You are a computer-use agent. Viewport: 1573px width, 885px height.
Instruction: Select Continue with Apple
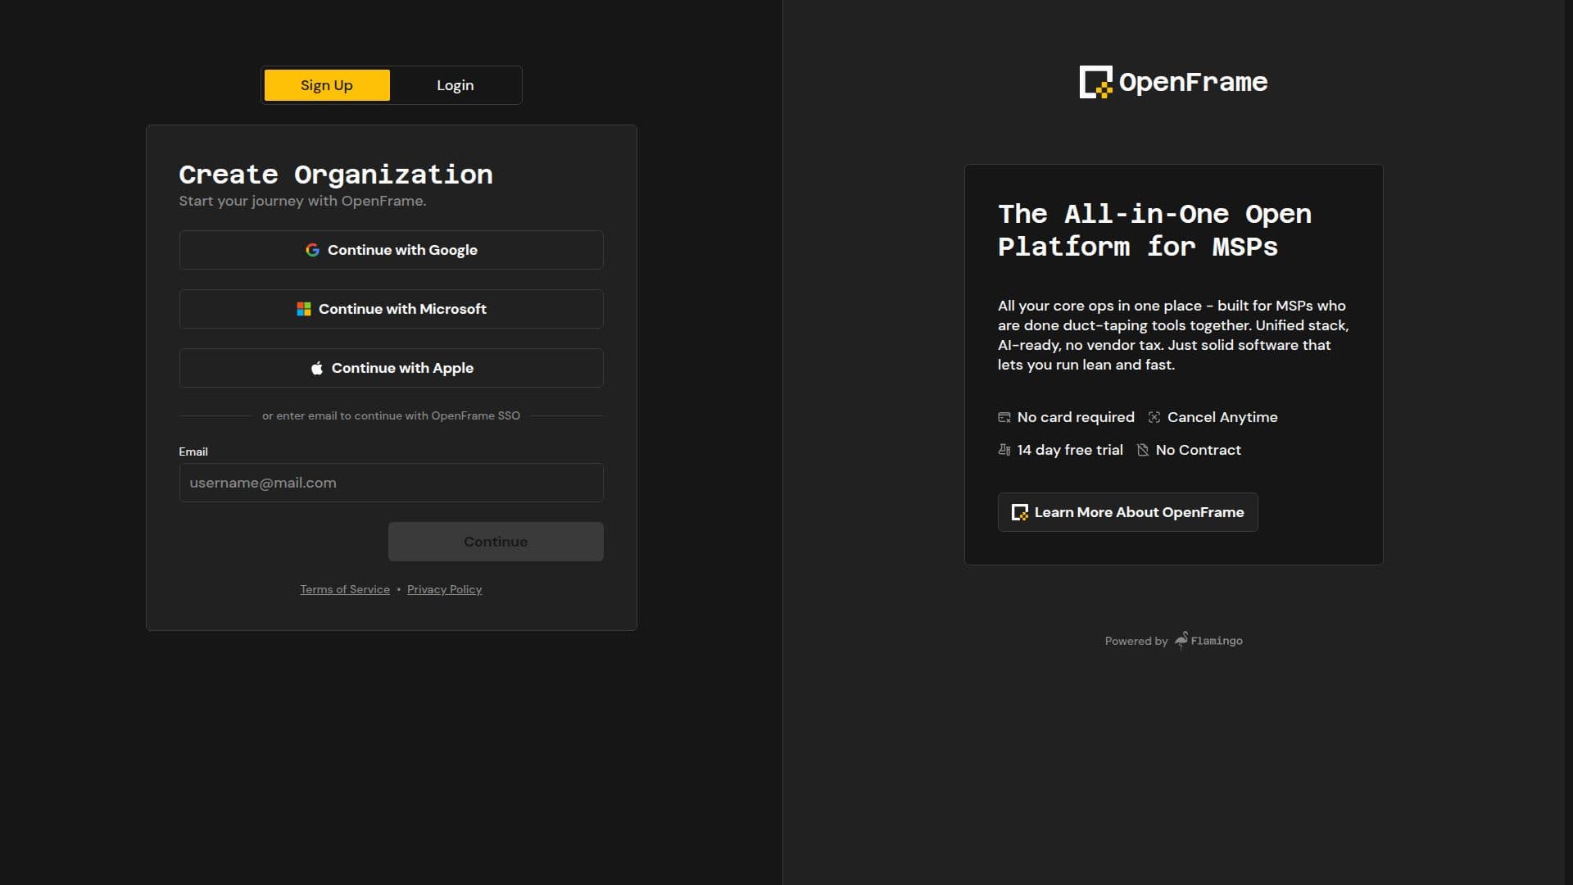(x=391, y=368)
